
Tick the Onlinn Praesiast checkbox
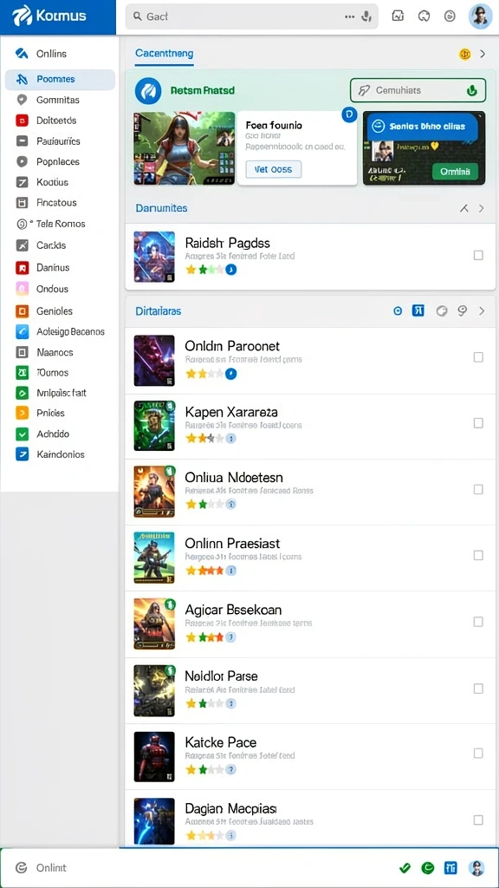pyautogui.click(x=478, y=556)
